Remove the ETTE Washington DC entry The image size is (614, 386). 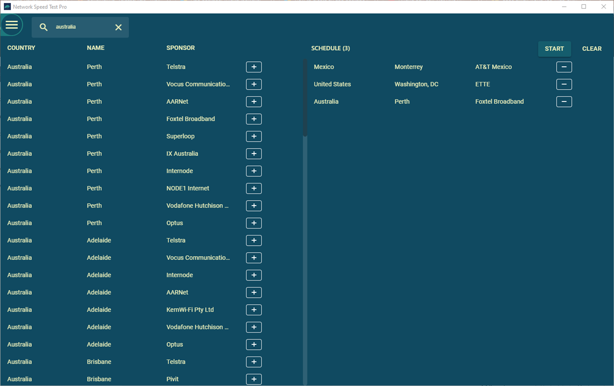[563, 84]
